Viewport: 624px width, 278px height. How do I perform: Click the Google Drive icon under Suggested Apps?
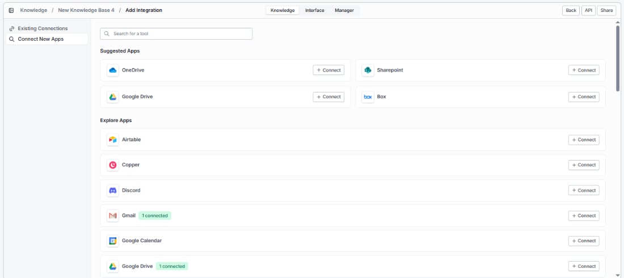click(113, 97)
